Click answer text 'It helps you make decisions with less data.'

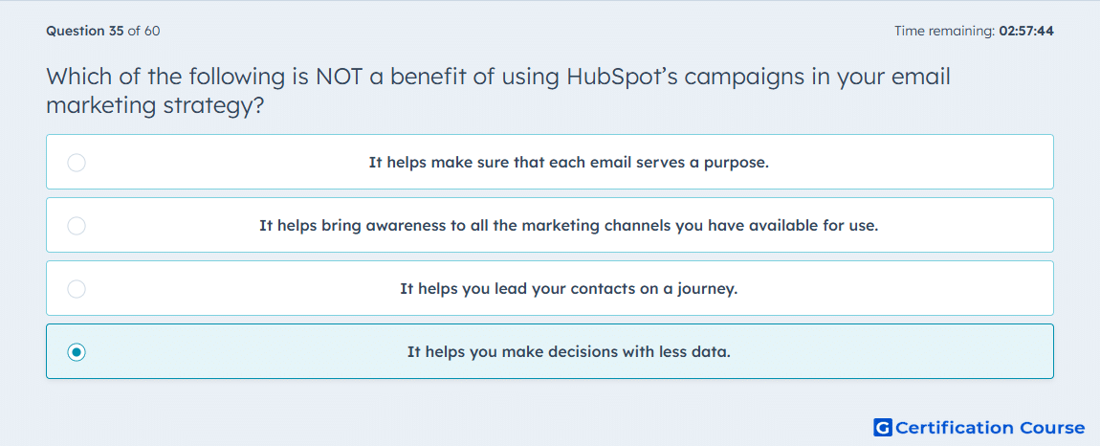pyautogui.click(x=569, y=352)
